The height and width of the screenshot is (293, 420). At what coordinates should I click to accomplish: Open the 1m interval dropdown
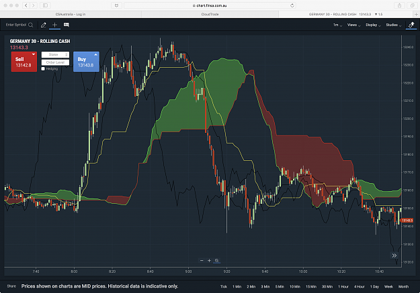[337, 25]
